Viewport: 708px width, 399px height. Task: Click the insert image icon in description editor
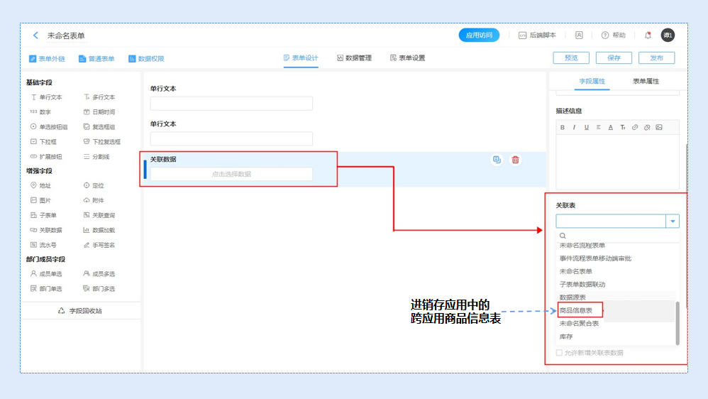[x=659, y=127]
